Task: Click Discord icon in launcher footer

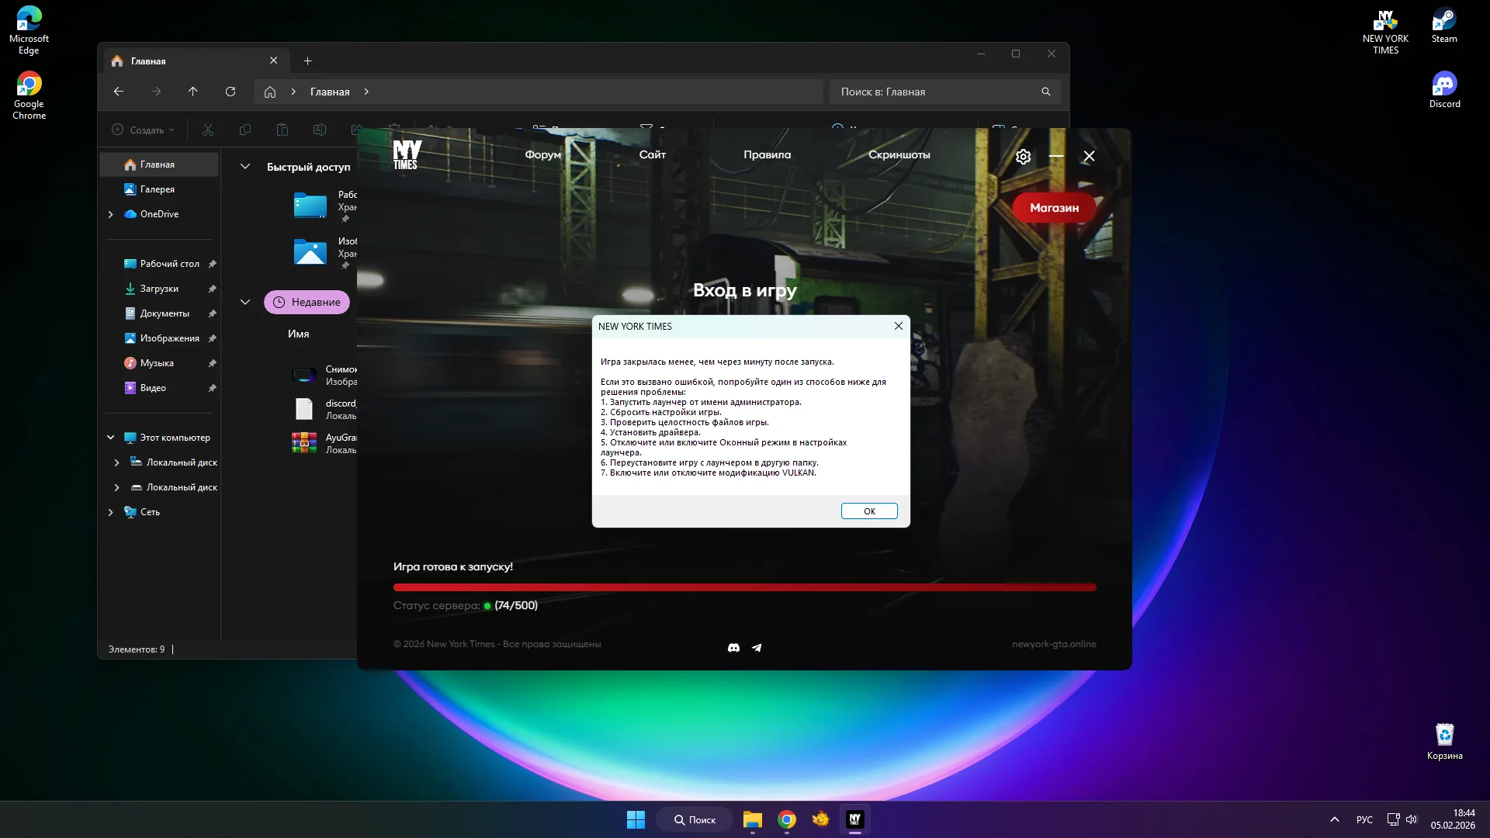Action: [733, 647]
